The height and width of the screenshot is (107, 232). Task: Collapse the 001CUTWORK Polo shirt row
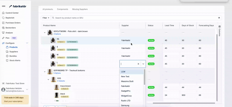point(45,33)
